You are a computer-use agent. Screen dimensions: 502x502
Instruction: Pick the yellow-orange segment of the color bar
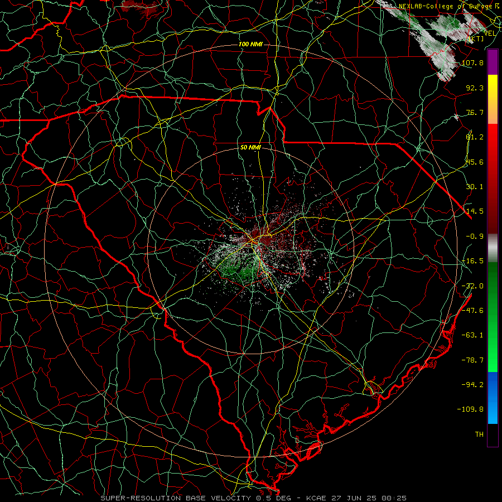point(493,99)
